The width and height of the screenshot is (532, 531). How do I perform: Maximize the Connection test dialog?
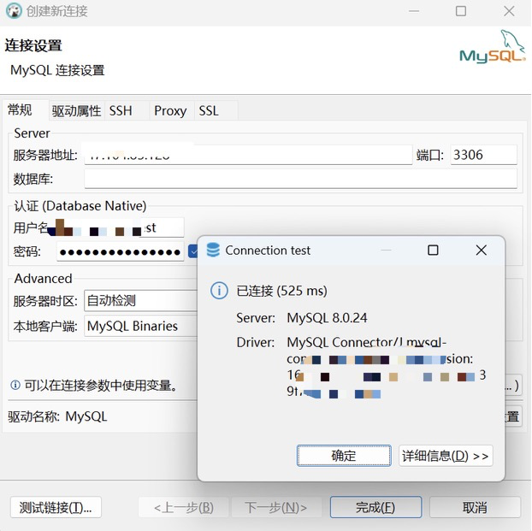coord(433,251)
